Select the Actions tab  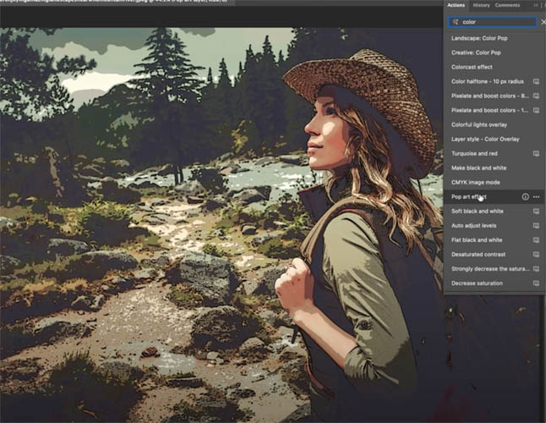pos(456,5)
